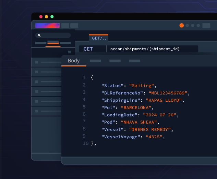Select the GET/.. request tab
The height and width of the screenshot is (179, 217).
[x=99, y=38]
